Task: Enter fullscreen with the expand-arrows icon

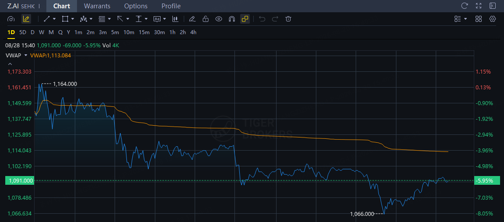Action: point(479,6)
